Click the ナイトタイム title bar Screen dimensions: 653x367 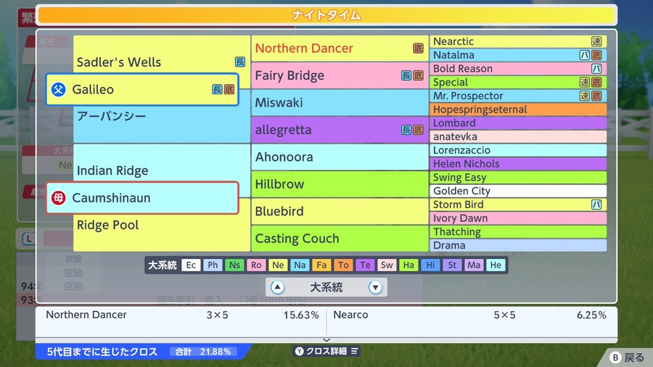click(x=326, y=15)
